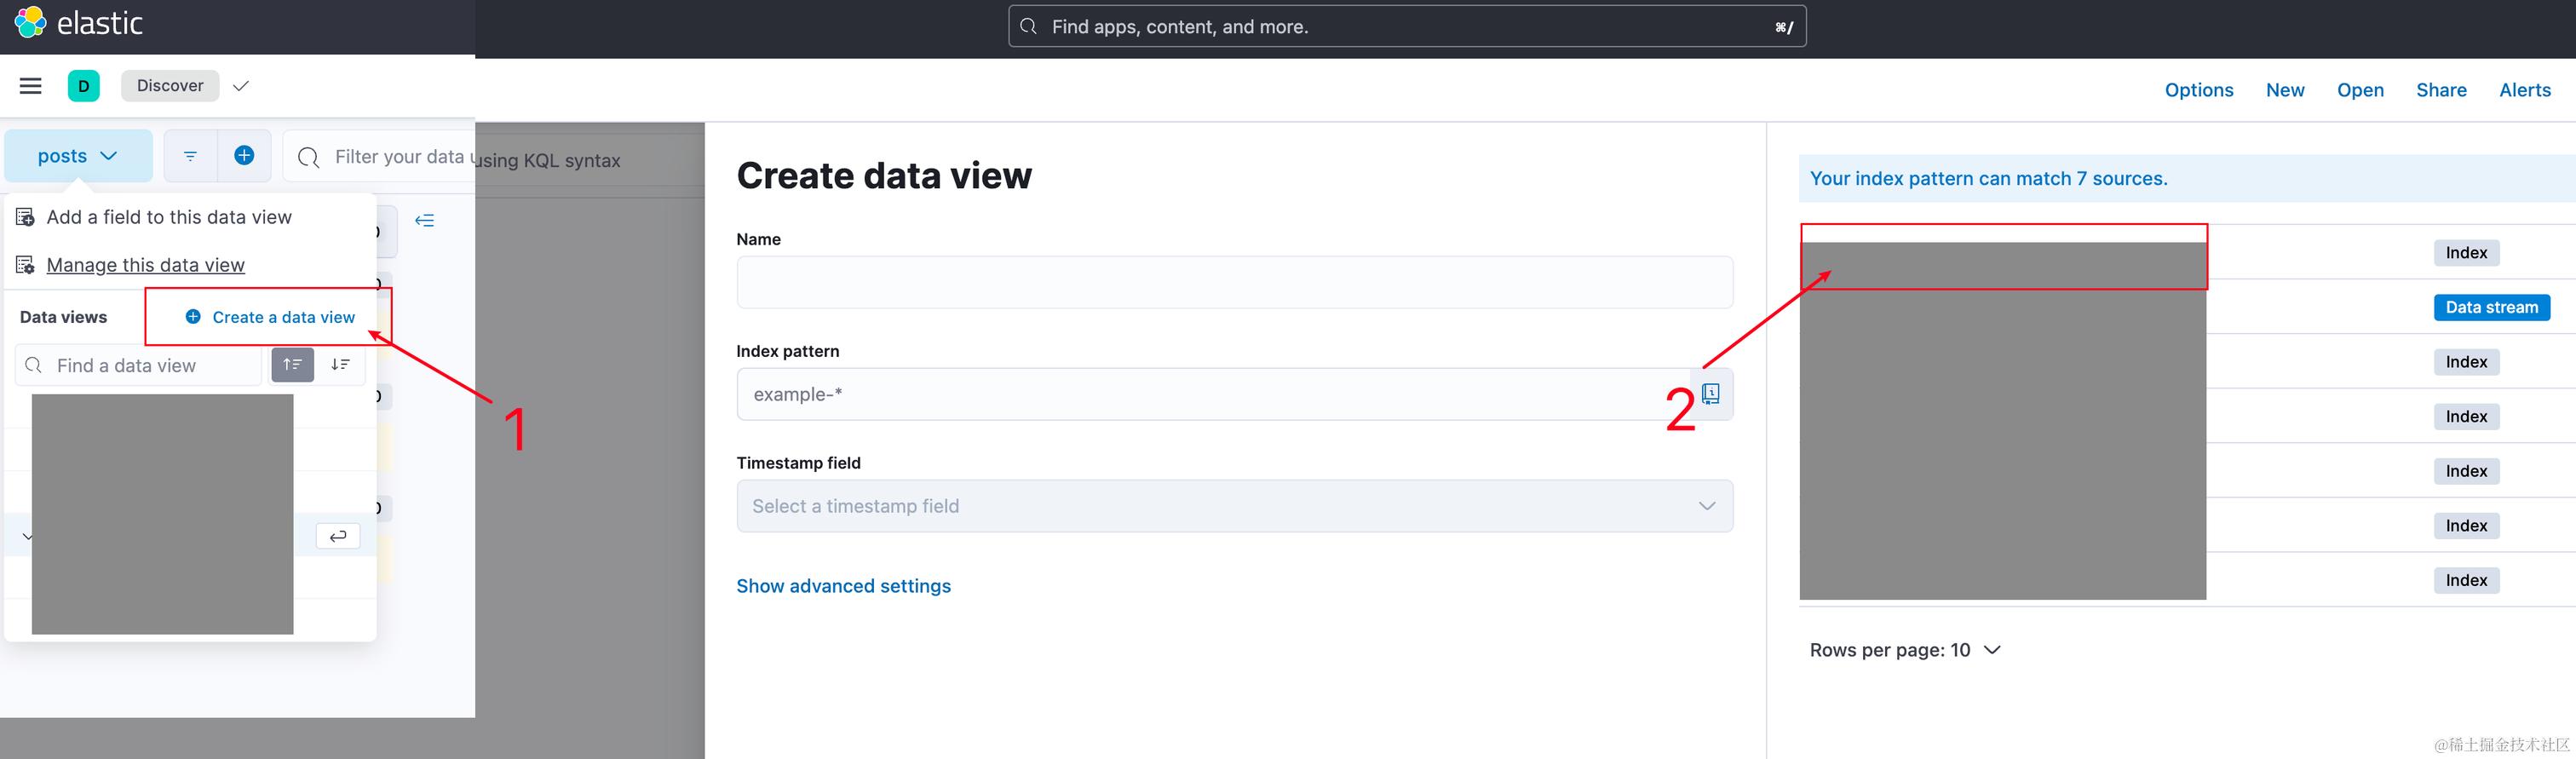Collapse the field sidebar toggle icon
This screenshot has width=2576, height=759.
coord(425,221)
